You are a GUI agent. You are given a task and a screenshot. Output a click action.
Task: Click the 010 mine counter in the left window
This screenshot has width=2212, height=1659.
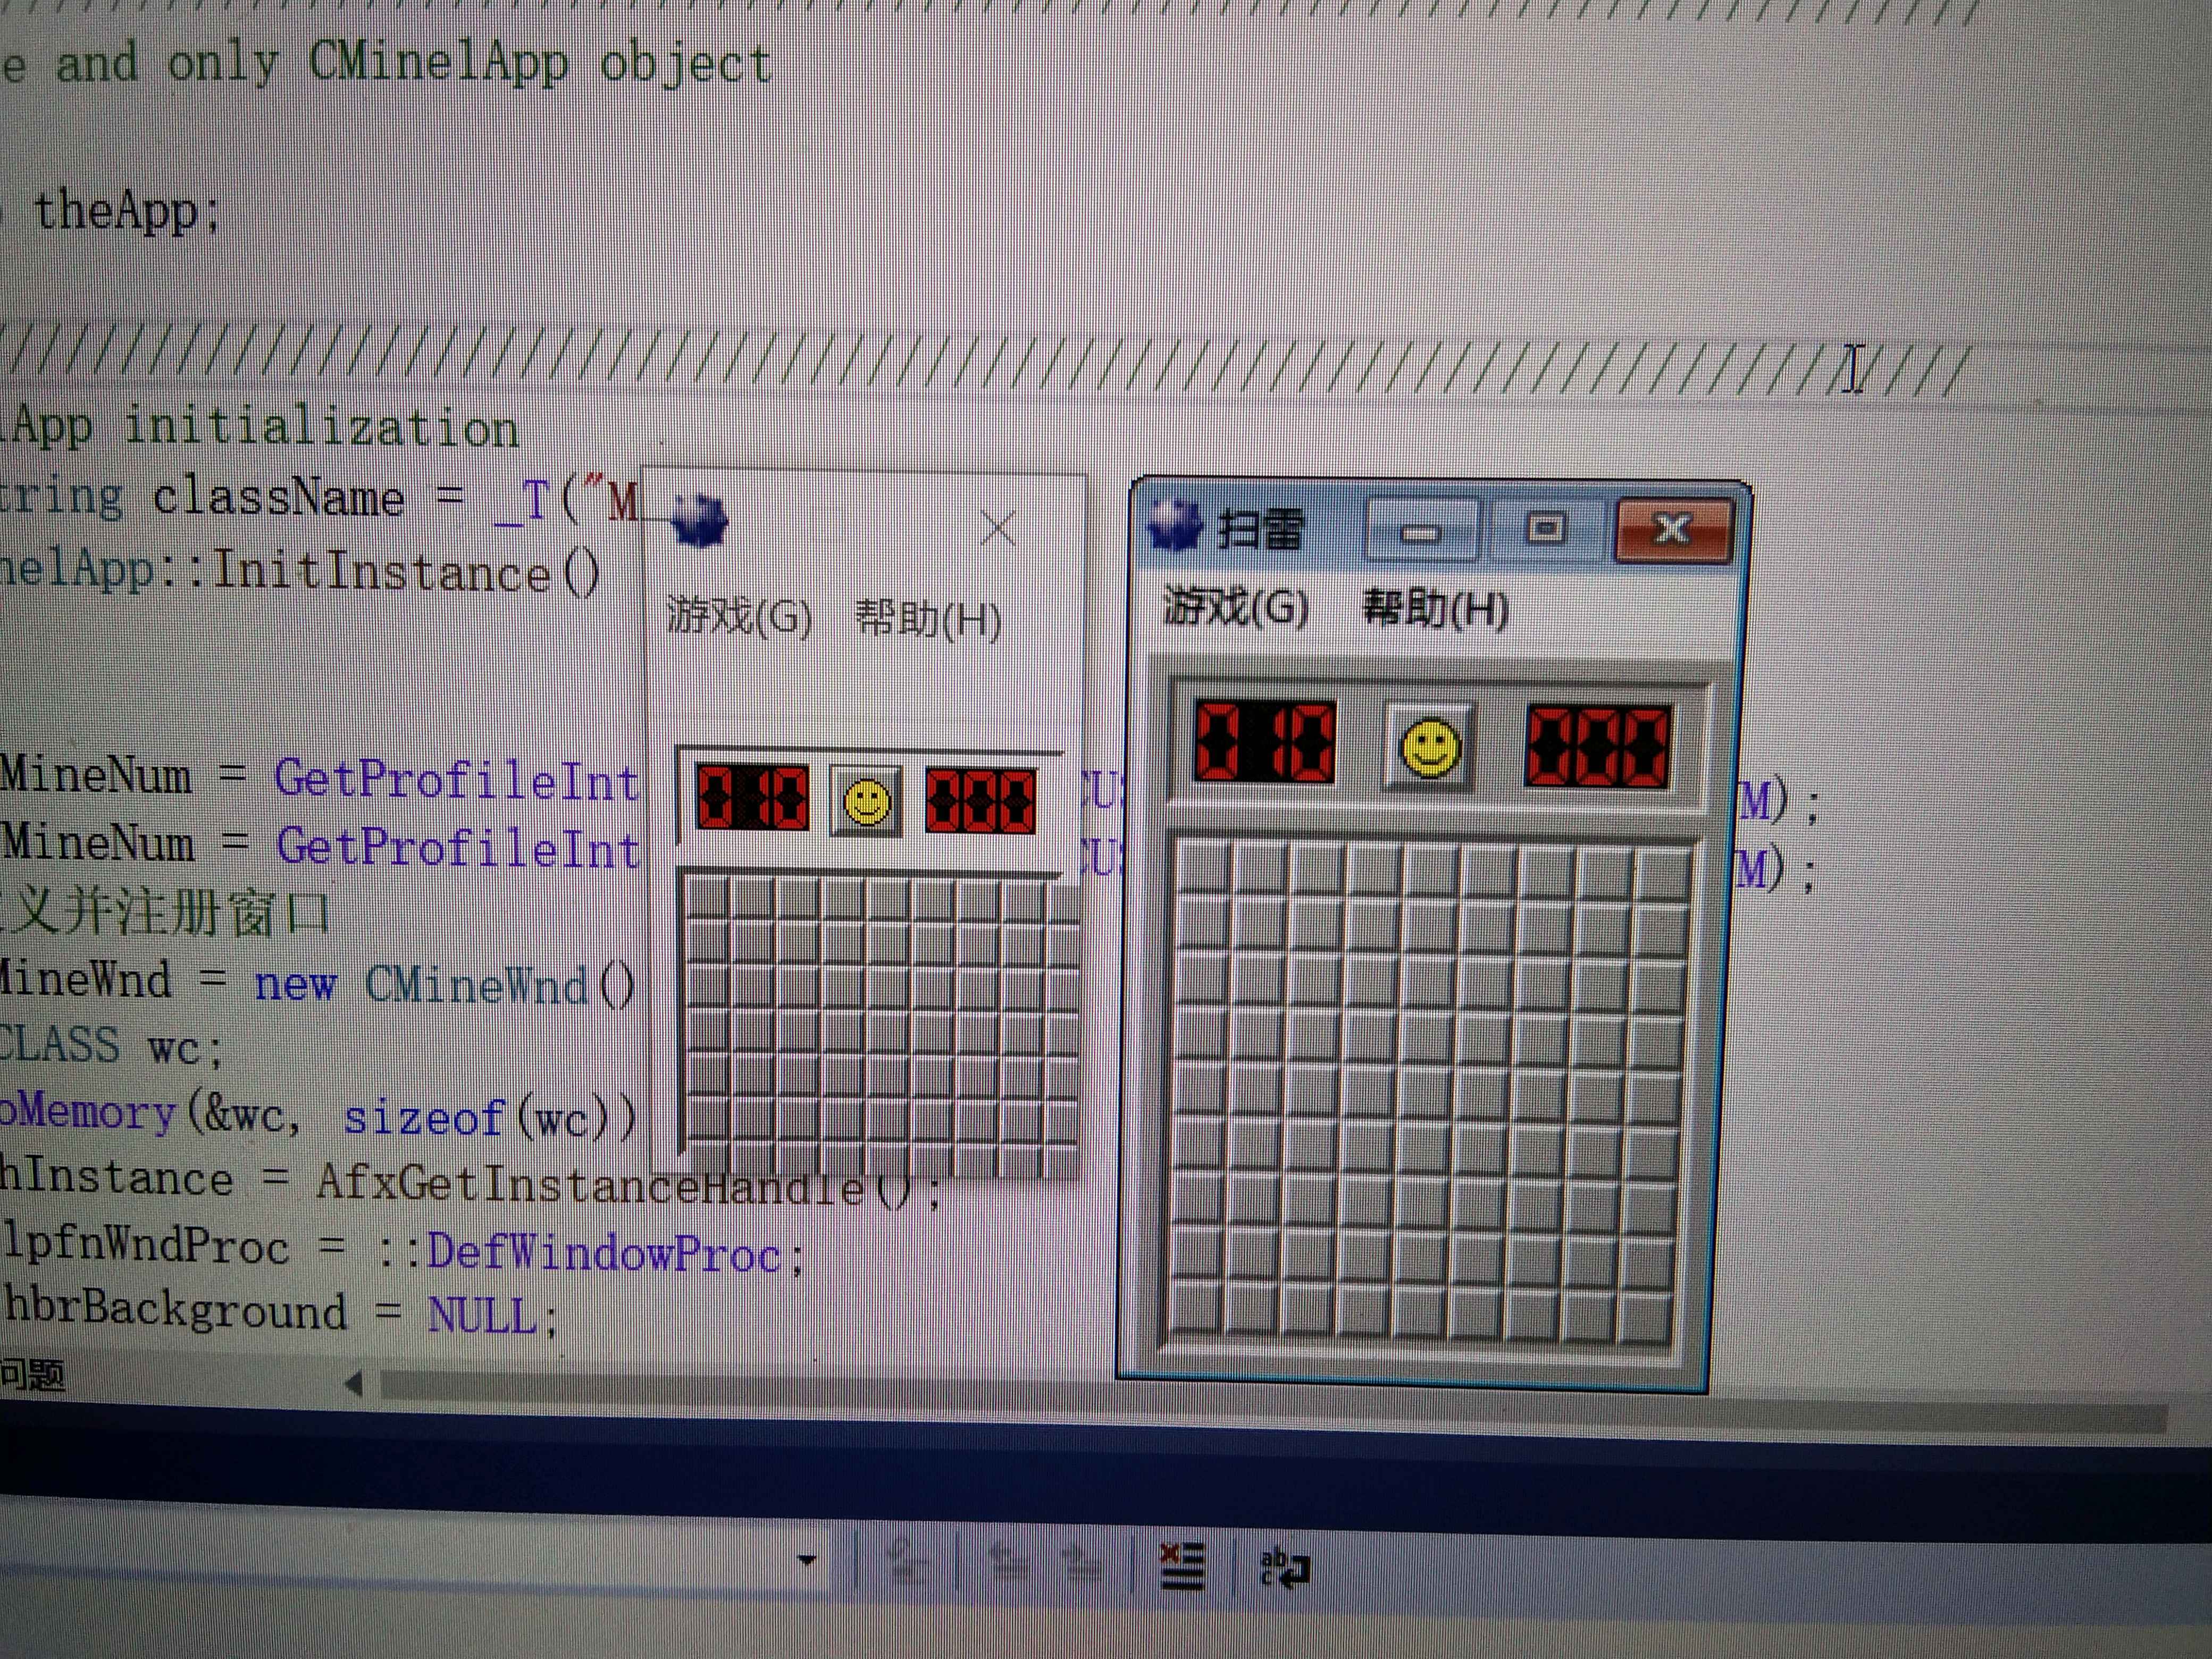(752, 798)
